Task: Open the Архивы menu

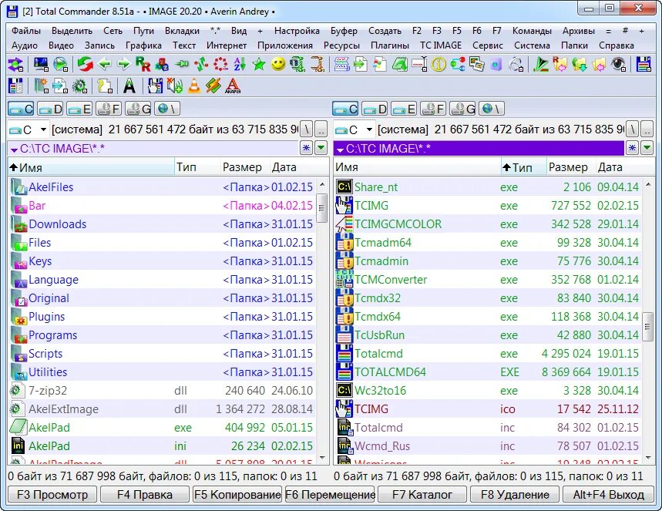Action: coord(579,31)
